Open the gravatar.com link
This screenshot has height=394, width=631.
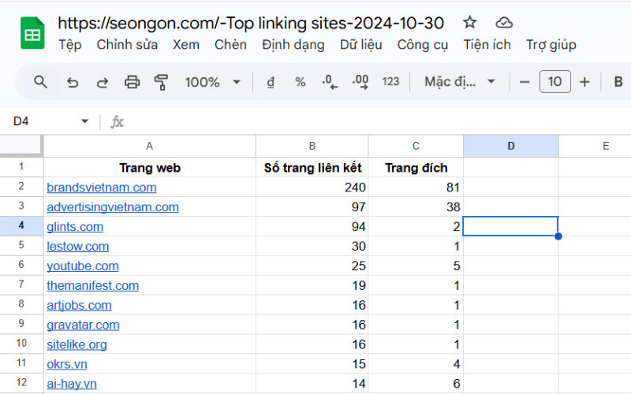click(83, 325)
